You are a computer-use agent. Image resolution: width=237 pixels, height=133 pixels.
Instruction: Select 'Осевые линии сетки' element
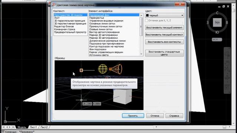pos(101,29)
